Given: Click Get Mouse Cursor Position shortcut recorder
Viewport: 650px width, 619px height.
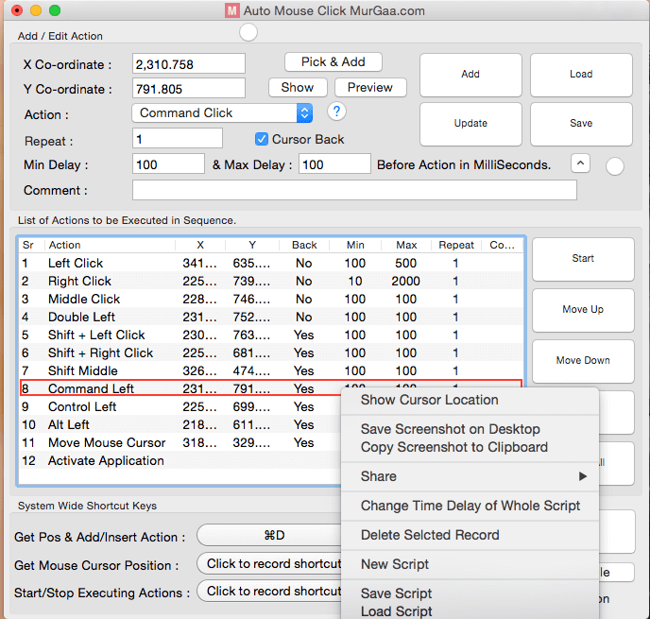Looking at the screenshot, I should click(269, 564).
